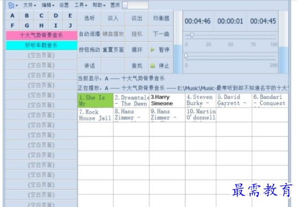Open the 帮助 menu

99,5
